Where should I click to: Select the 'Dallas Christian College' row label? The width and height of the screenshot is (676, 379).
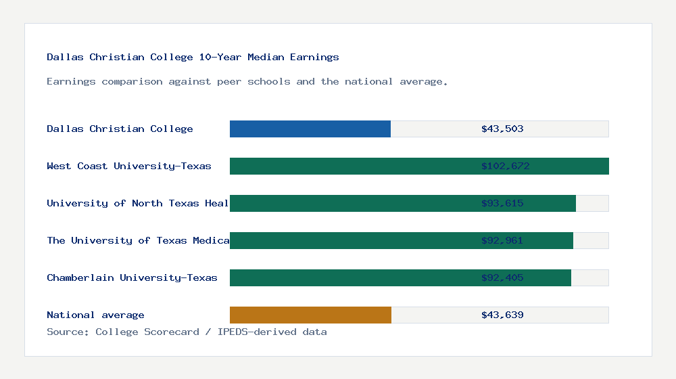click(x=120, y=129)
